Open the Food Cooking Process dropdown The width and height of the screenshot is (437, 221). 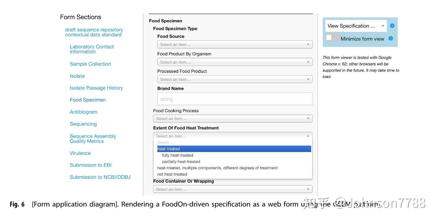tap(232, 119)
